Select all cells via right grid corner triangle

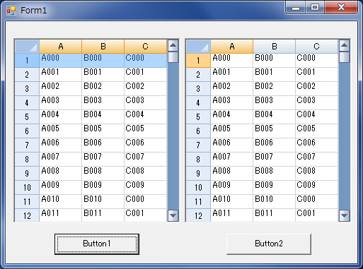[x=198, y=47]
